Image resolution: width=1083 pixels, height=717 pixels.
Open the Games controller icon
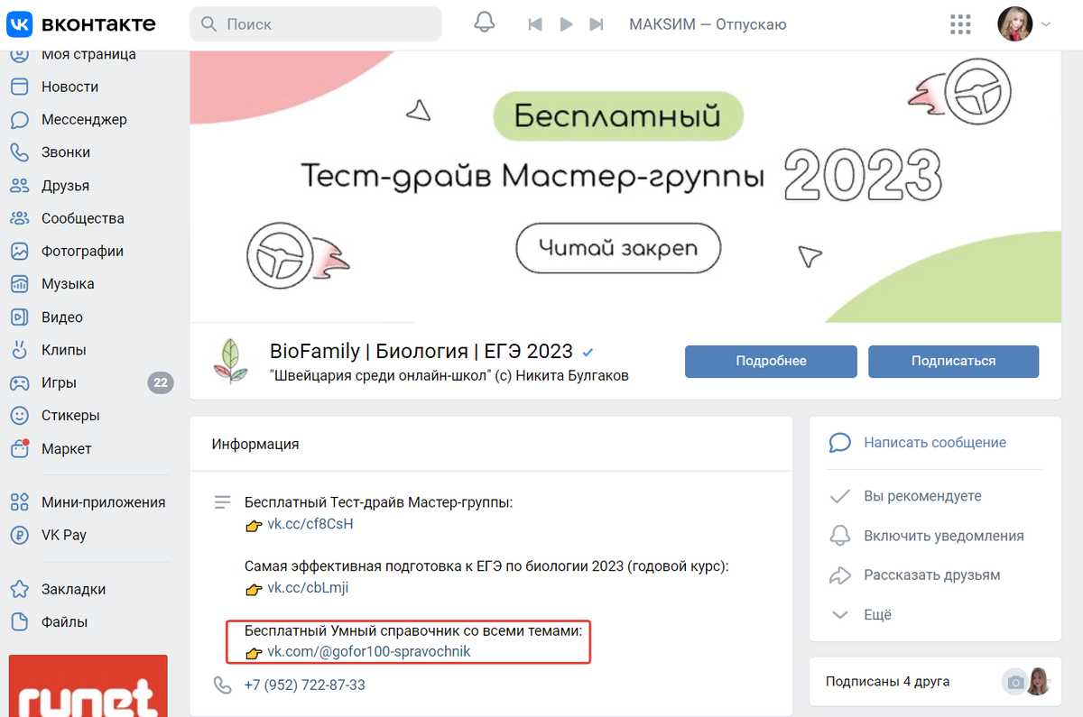[x=19, y=382]
